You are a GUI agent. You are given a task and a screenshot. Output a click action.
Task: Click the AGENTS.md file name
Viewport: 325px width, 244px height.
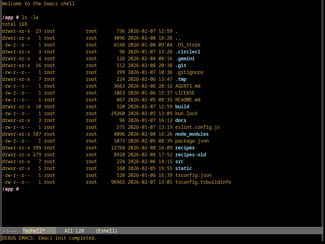(x=188, y=86)
